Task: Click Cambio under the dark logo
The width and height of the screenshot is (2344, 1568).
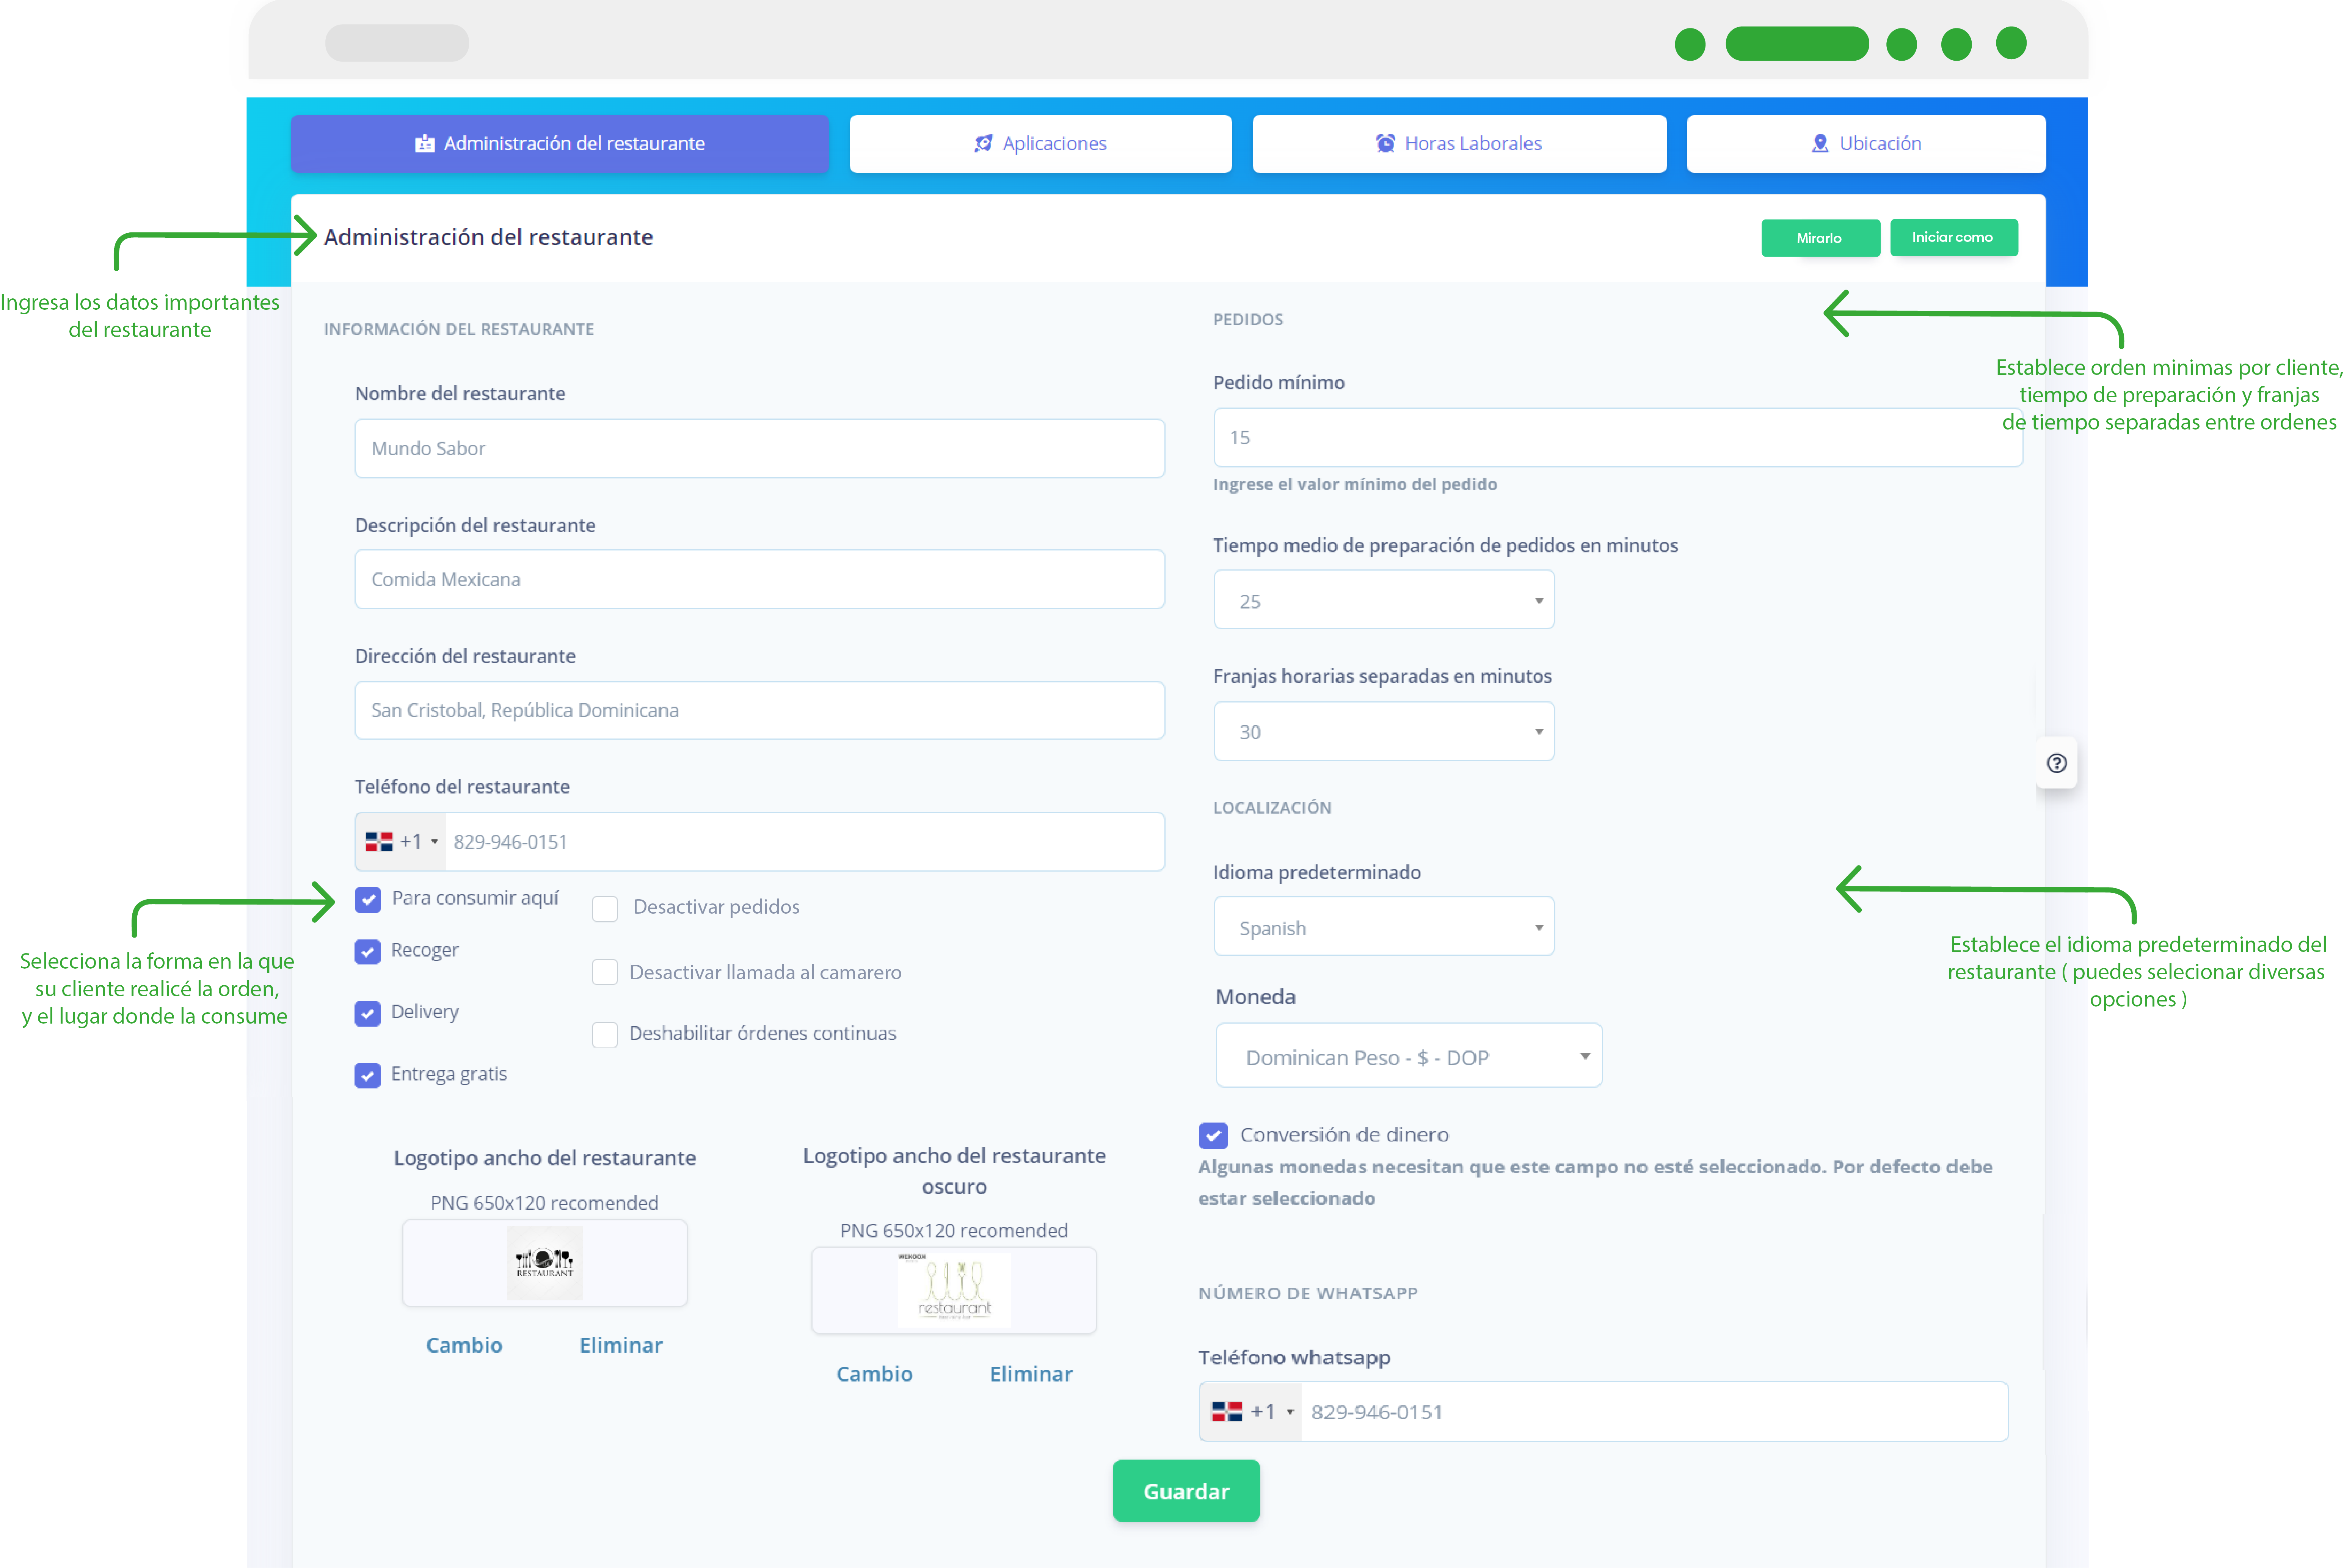Action: tap(874, 1374)
